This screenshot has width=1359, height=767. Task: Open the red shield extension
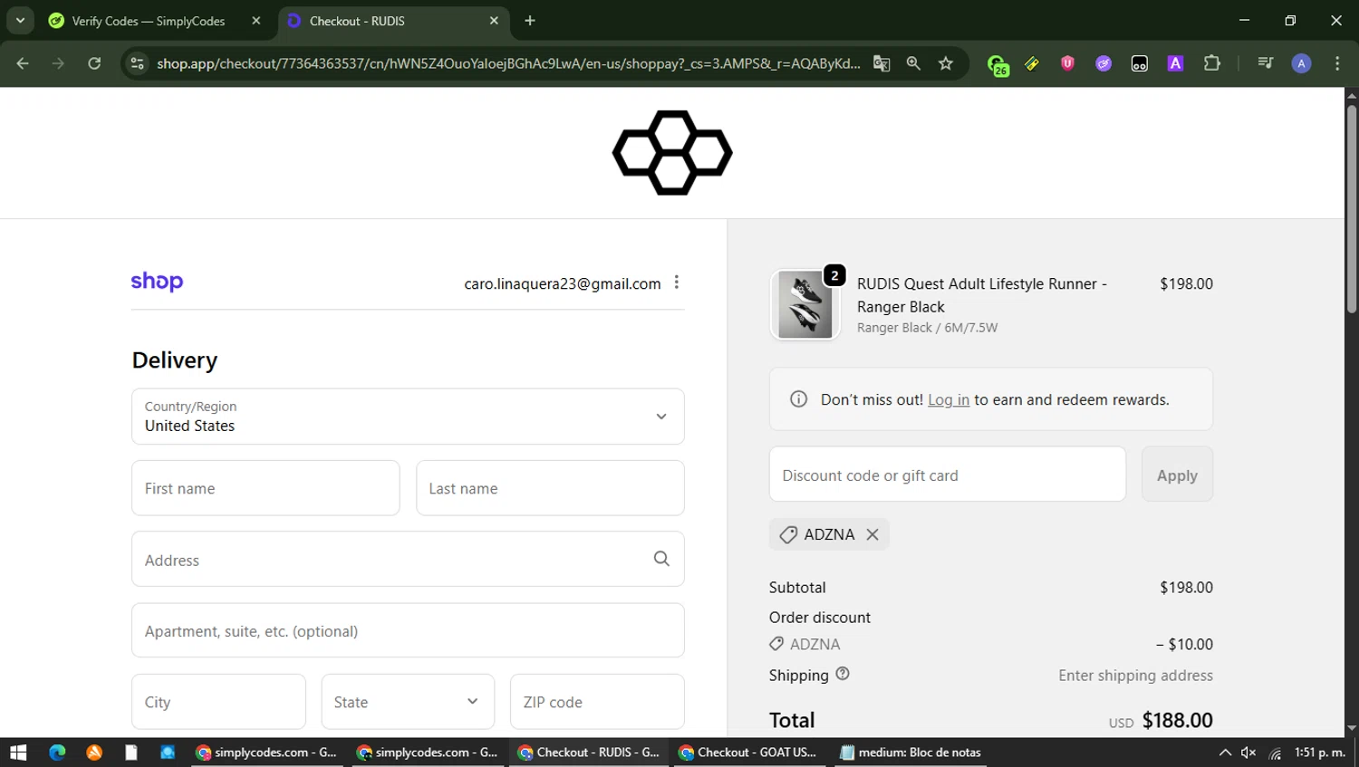pyautogui.click(x=1067, y=63)
